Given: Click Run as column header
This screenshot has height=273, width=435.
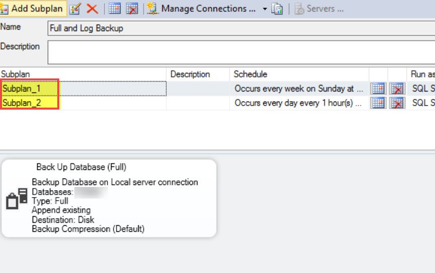Looking at the screenshot, I should click(421, 74).
